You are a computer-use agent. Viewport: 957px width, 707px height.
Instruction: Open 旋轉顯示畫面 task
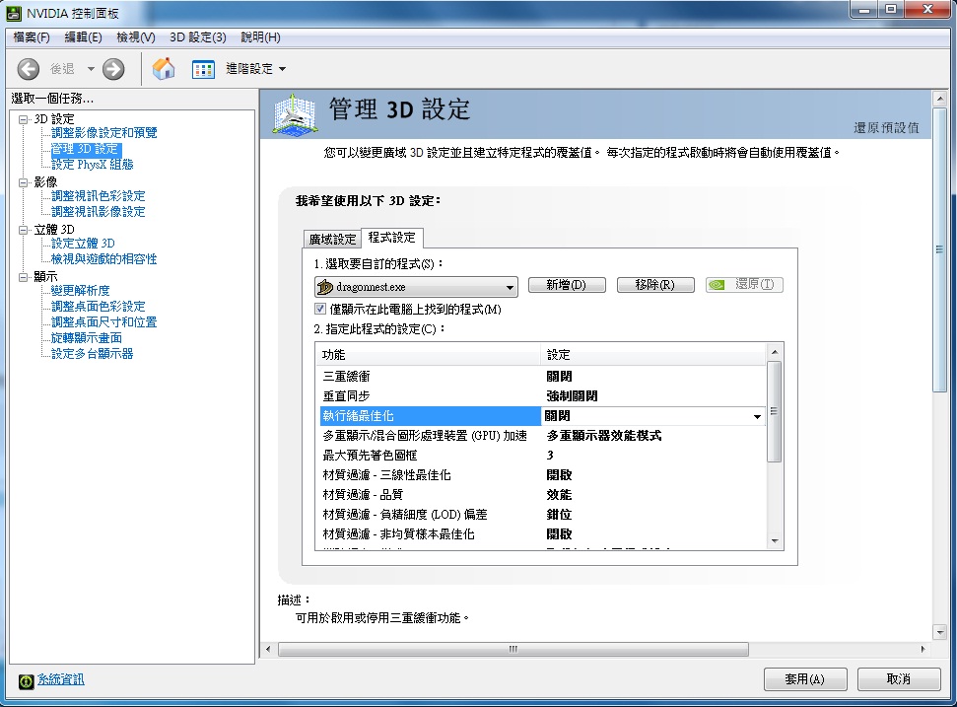pyautogui.click(x=86, y=338)
